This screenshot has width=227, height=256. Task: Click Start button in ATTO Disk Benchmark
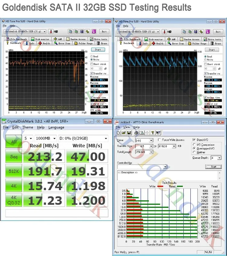(213, 167)
